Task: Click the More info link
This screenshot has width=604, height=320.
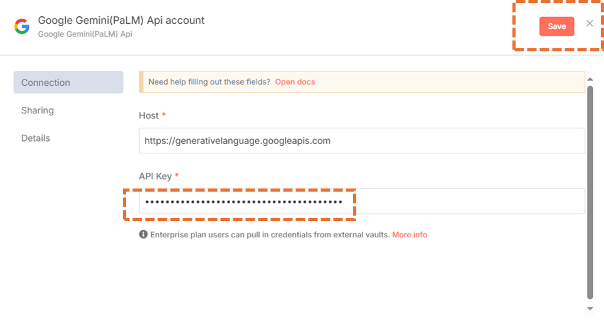Action: coord(410,235)
